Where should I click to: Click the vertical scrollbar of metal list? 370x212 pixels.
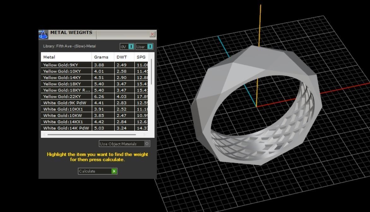pos(151,72)
